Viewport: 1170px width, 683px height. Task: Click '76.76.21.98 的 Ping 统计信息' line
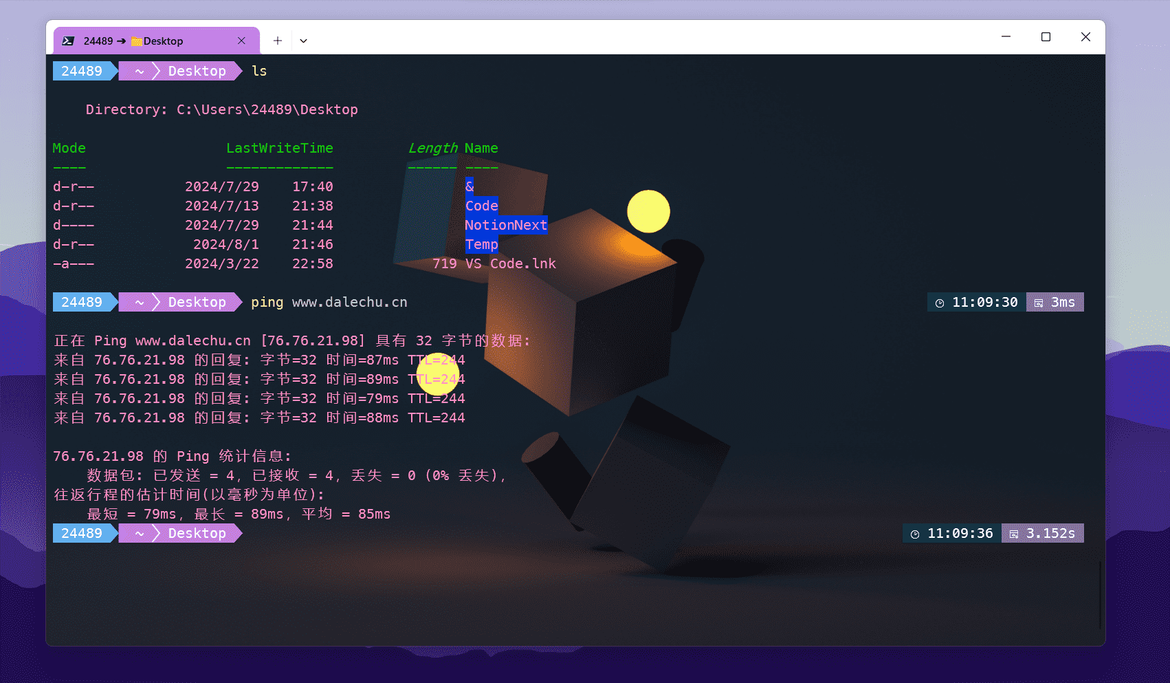[173, 456]
